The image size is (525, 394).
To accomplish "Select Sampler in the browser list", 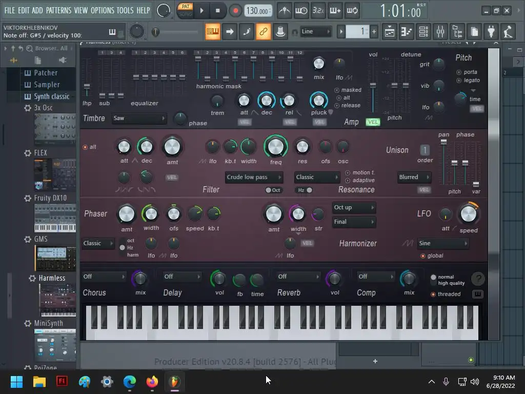I will click(47, 85).
